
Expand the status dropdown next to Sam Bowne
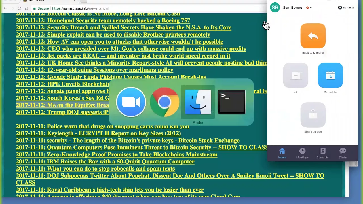point(311,8)
